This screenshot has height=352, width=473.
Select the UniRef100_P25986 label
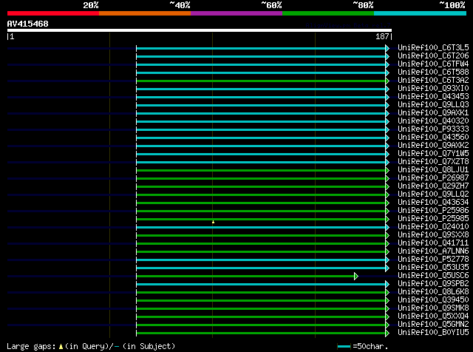click(x=433, y=211)
